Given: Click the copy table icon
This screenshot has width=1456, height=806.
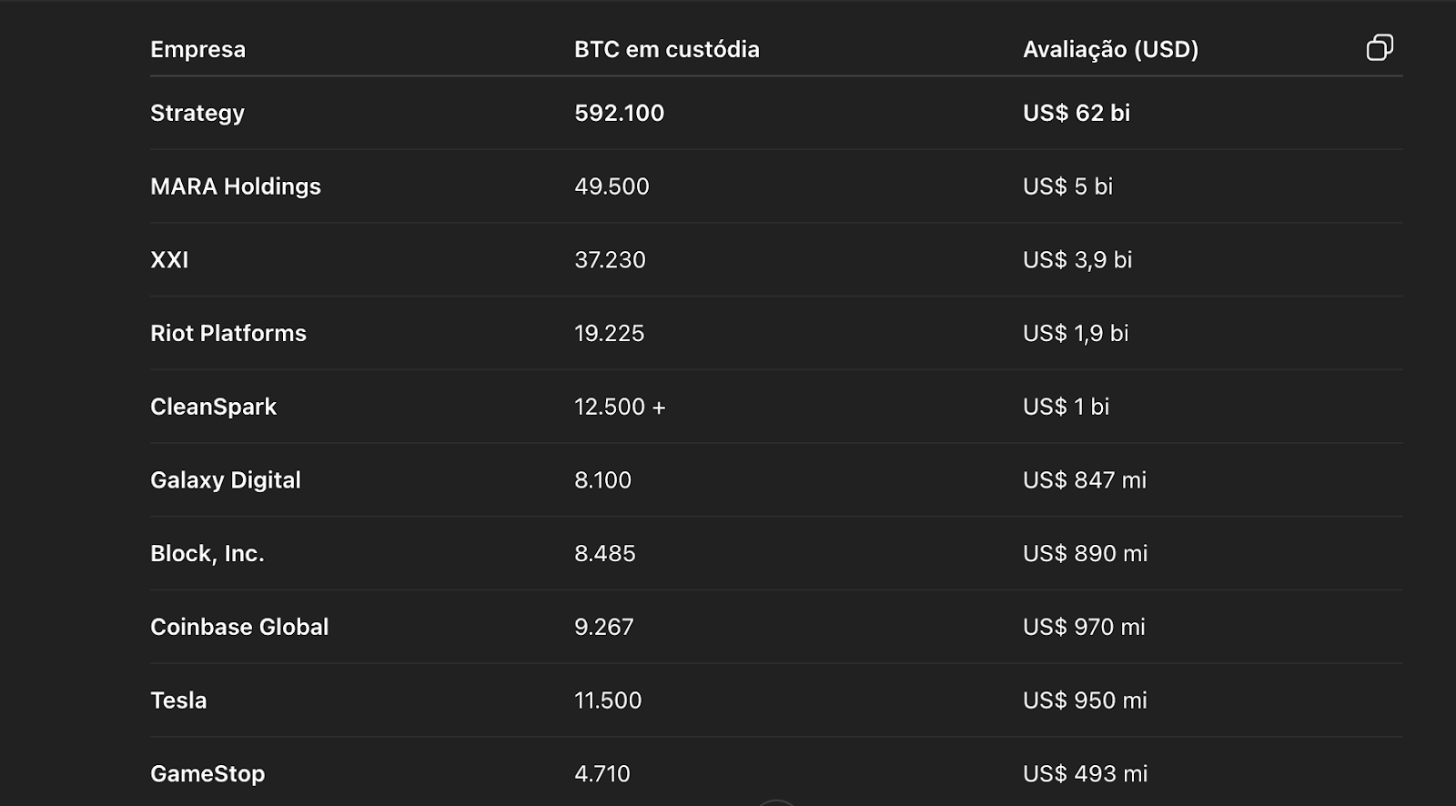Looking at the screenshot, I should point(1380,47).
